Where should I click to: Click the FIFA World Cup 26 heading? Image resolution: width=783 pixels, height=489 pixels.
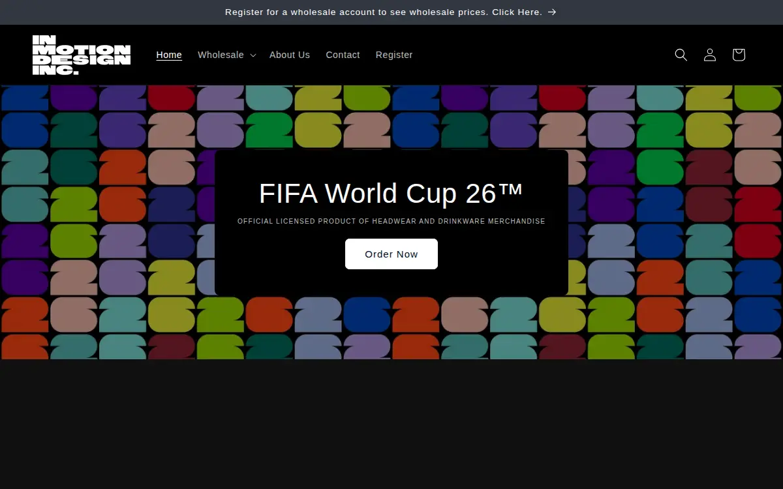(x=391, y=193)
